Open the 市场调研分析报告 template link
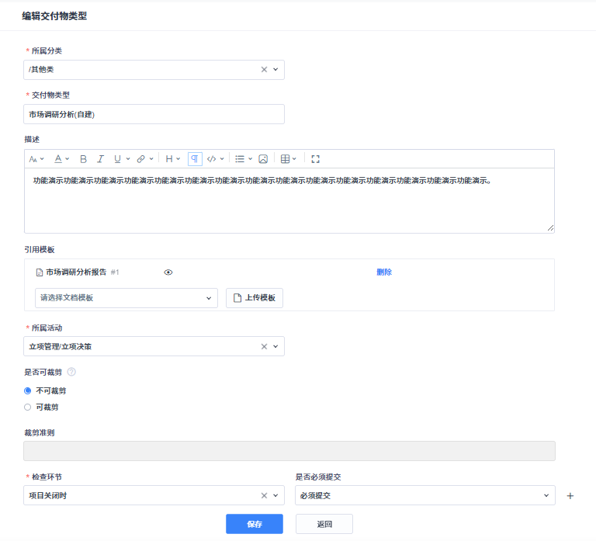Screen dimensions: 596x541 point(76,272)
